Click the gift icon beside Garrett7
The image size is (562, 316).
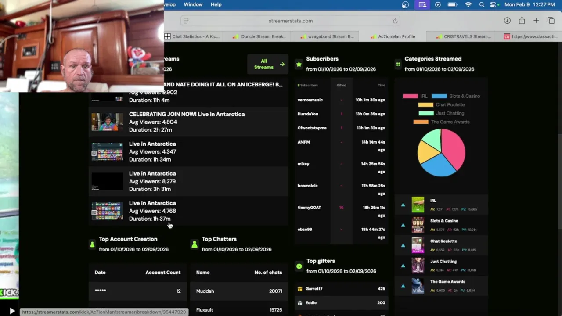coord(300,289)
